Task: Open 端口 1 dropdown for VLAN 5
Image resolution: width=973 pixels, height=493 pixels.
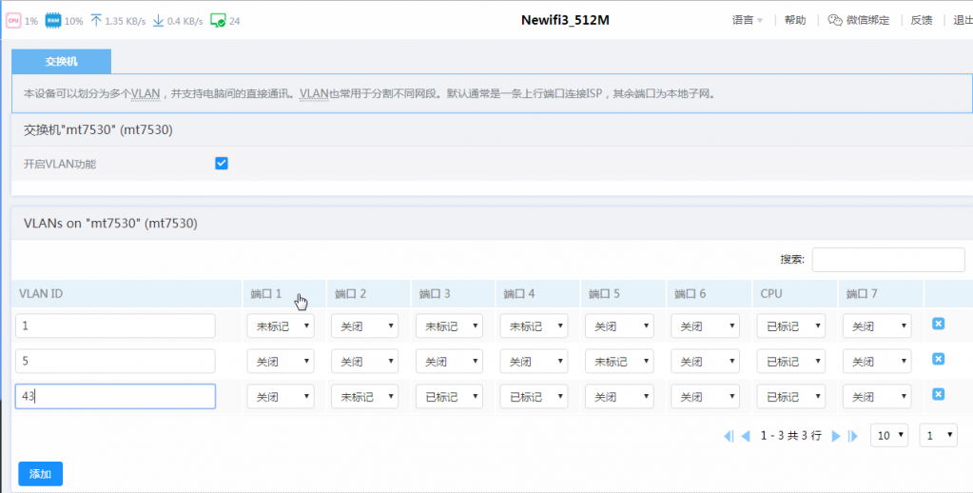Action: click(x=281, y=361)
